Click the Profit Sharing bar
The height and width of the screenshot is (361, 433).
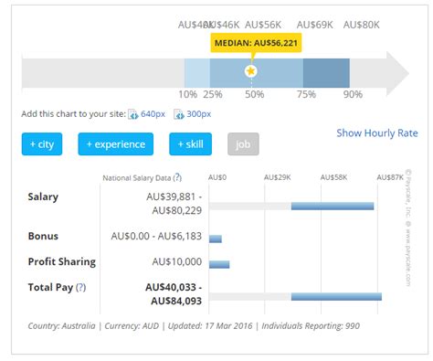click(219, 264)
